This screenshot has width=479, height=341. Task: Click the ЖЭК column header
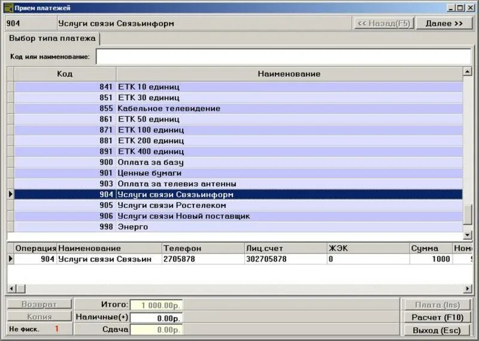coord(369,248)
